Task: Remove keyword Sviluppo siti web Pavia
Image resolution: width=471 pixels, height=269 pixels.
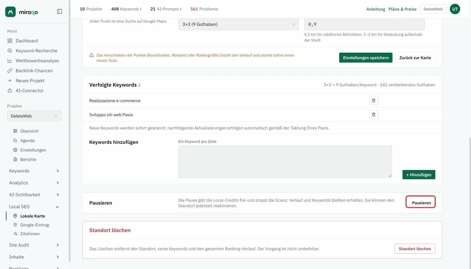Action: pyautogui.click(x=374, y=115)
